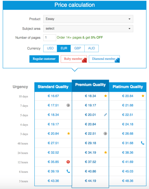Image resolution: width=149 pixels, height=189 pixels.
Task: Click the gold star beside € 18.34 Premium
Action: pyautogui.click(x=106, y=96)
